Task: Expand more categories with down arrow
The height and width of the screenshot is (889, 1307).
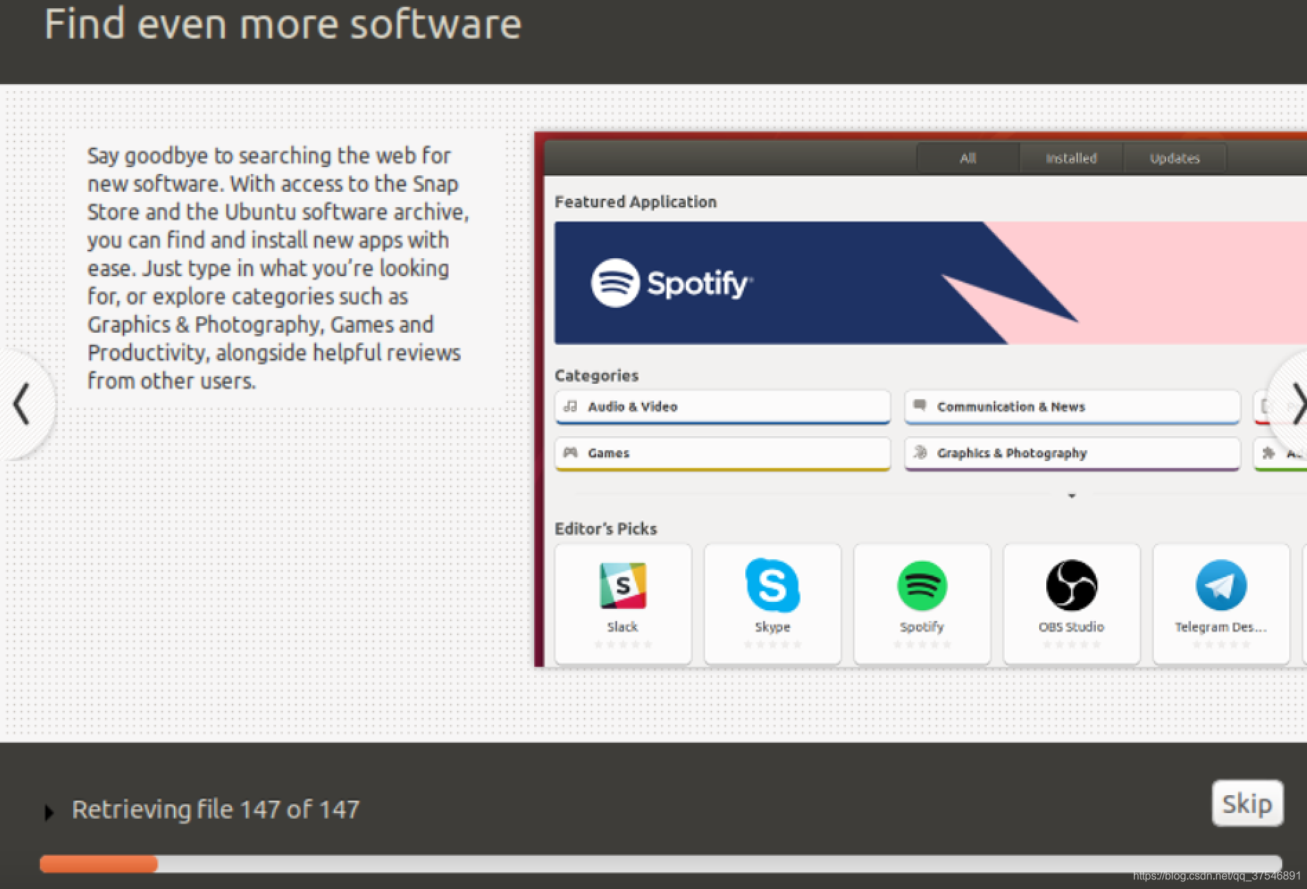Action: pyautogui.click(x=1072, y=496)
